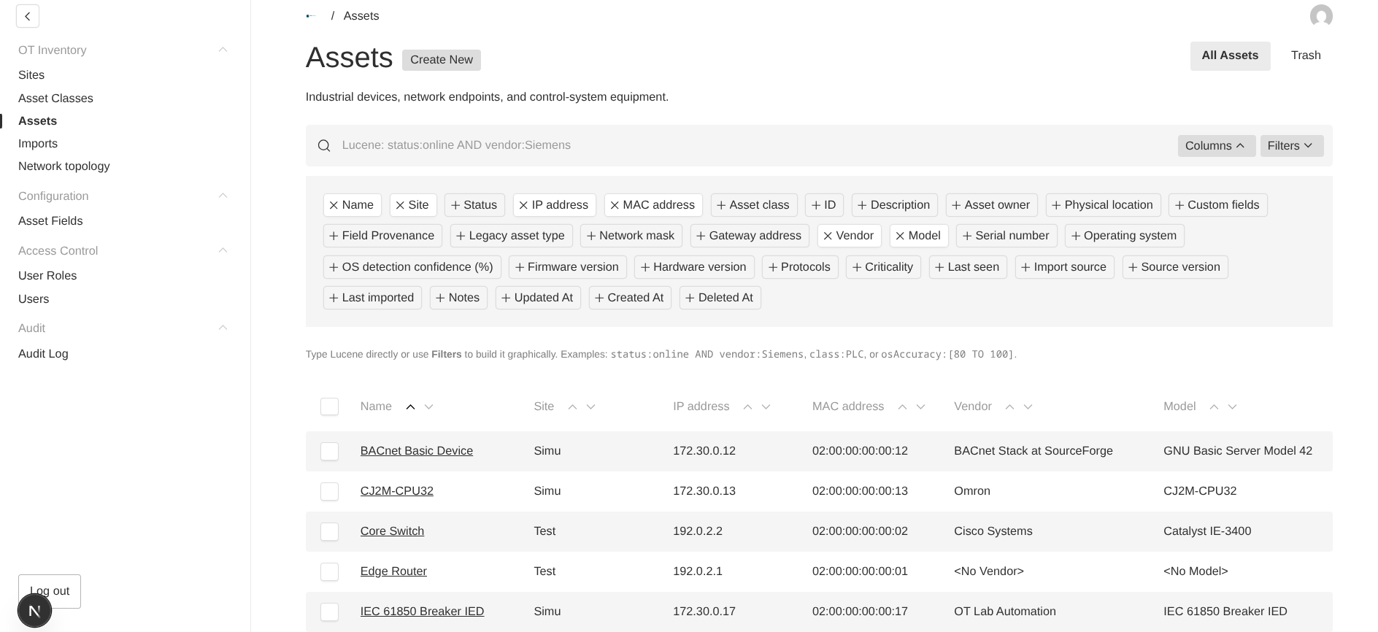The width and height of the screenshot is (1378, 632).
Task: Sort Model column descending
Action: point(1233,407)
